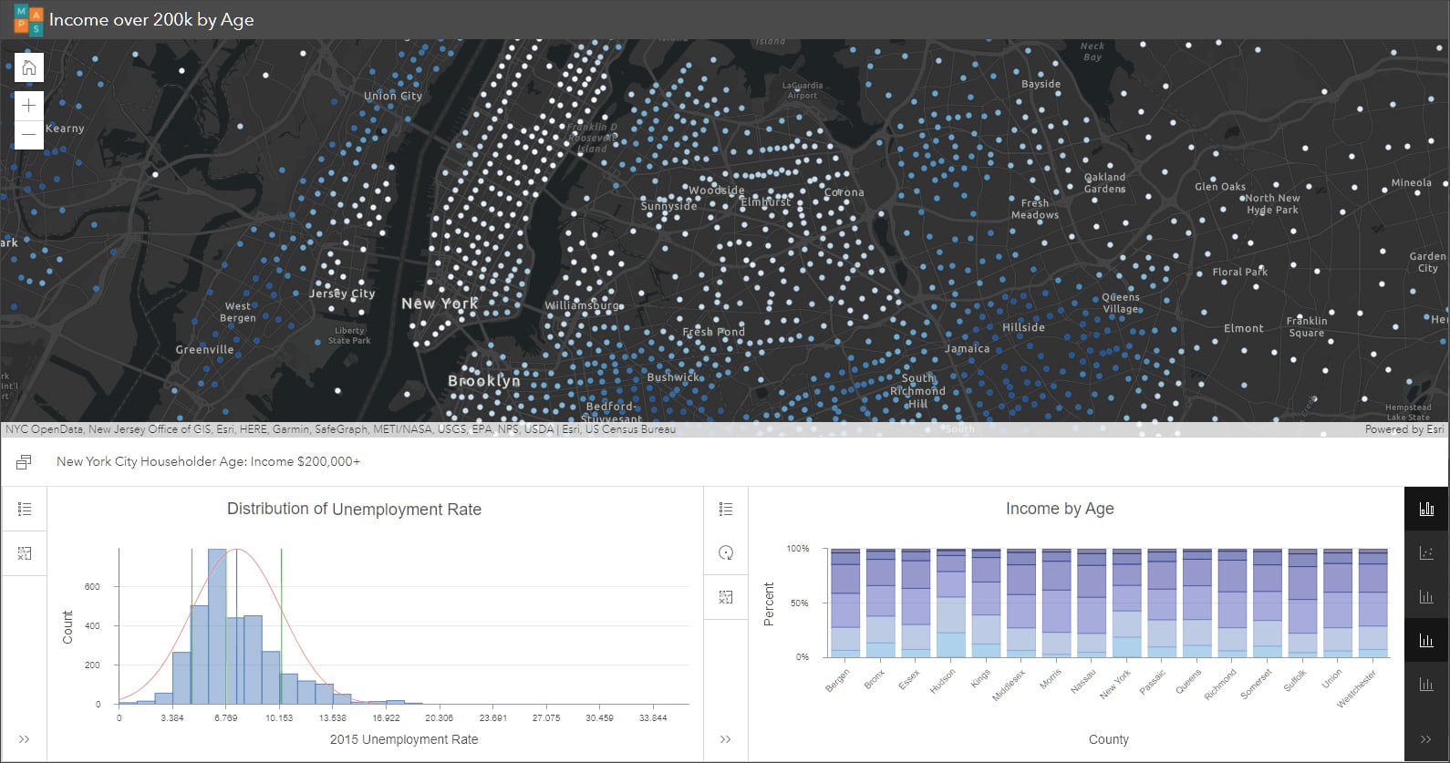
Task: Click the 6.769 axis value
Action: pos(225,718)
